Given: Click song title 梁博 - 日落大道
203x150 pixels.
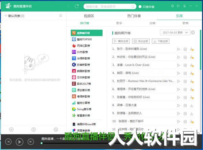Looking at the screenshot, I should click(127, 105).
